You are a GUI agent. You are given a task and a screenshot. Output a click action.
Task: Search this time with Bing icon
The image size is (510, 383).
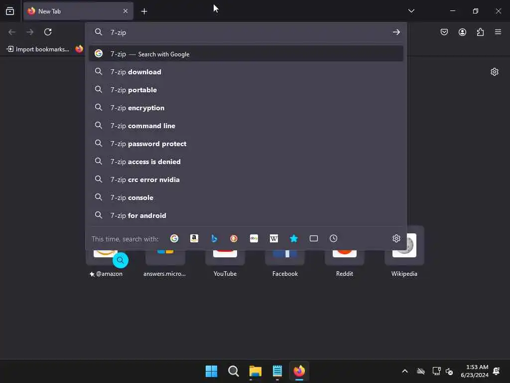[x=214, y=238]
